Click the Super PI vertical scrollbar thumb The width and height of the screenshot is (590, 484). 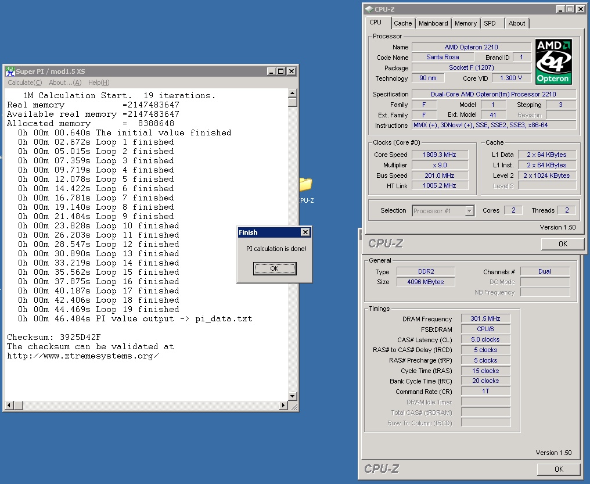pyautogui.click(x=292, y=102)
